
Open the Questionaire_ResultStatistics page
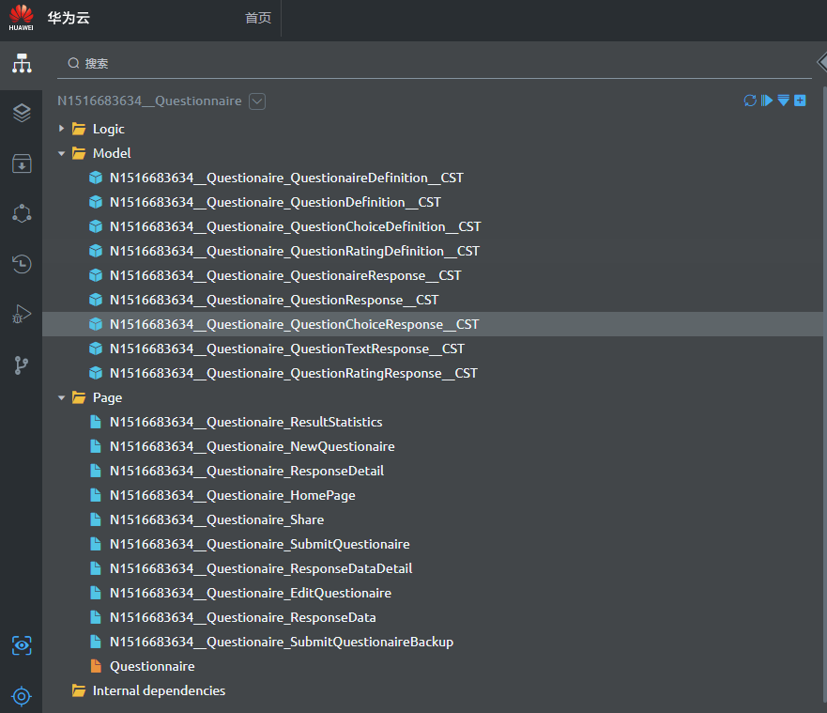(246, 422)
